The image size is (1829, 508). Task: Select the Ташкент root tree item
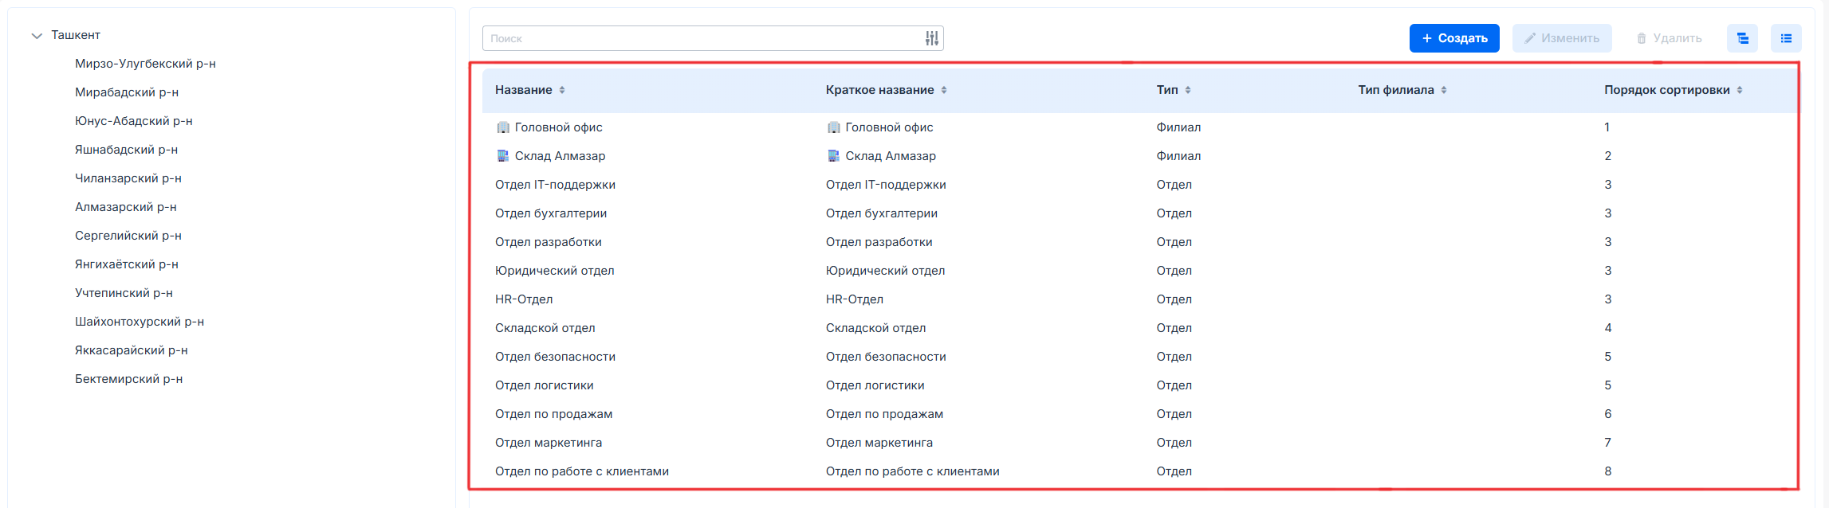tap(76, 35)
